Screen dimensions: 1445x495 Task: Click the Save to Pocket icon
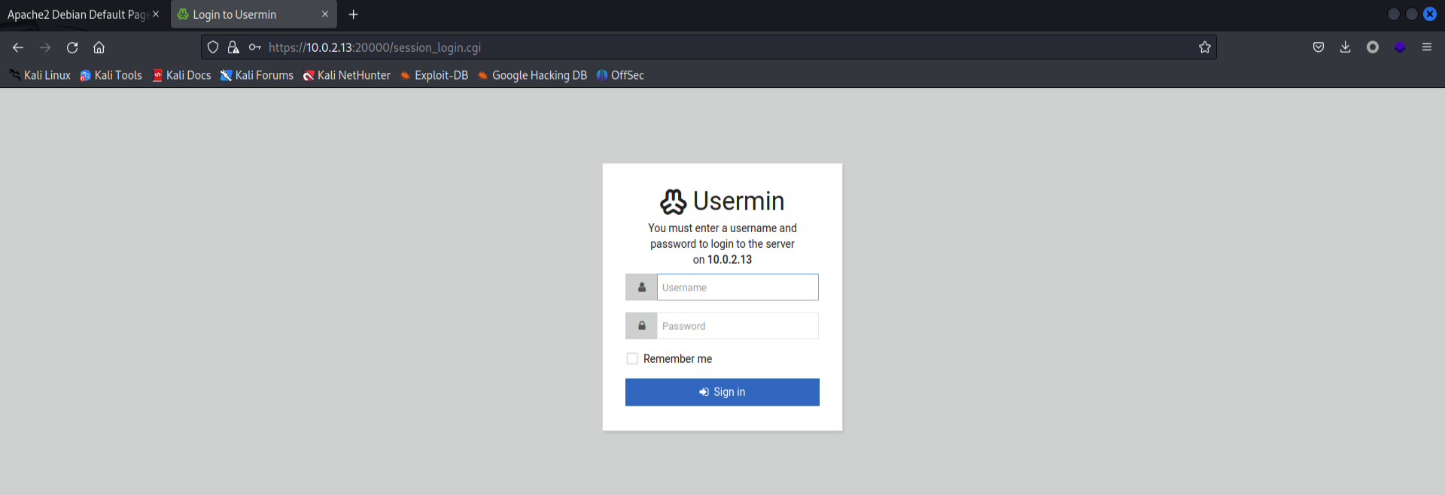click(x=1319, y=47)
